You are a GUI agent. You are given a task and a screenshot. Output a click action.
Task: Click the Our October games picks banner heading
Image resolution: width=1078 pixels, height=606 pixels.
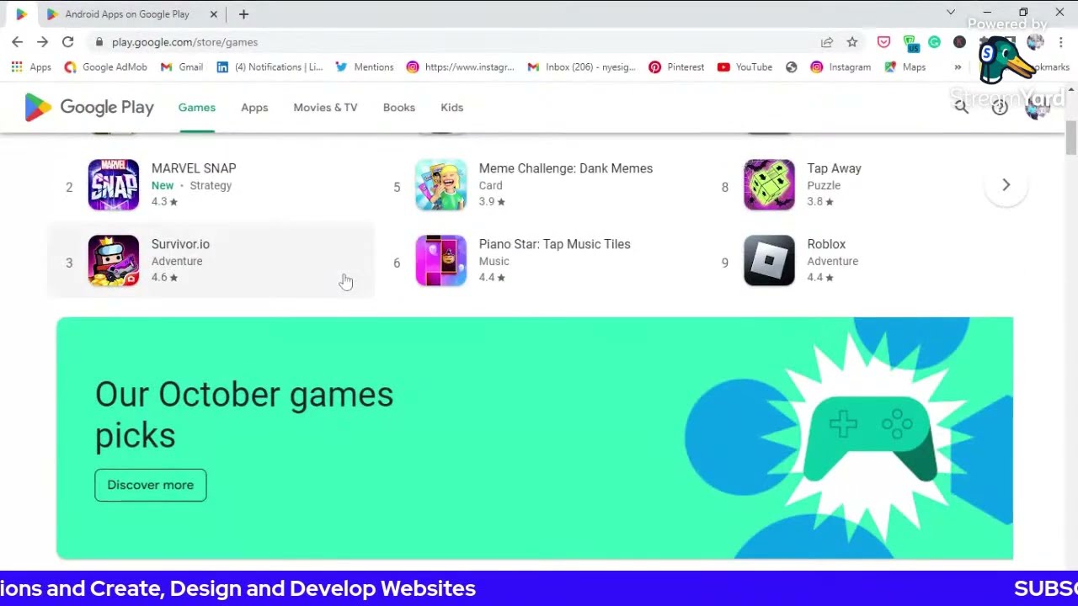(244, 415)
